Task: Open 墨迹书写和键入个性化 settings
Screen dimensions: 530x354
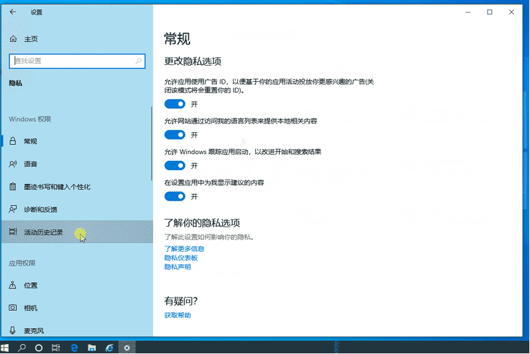Action: (x=77, y=187)
